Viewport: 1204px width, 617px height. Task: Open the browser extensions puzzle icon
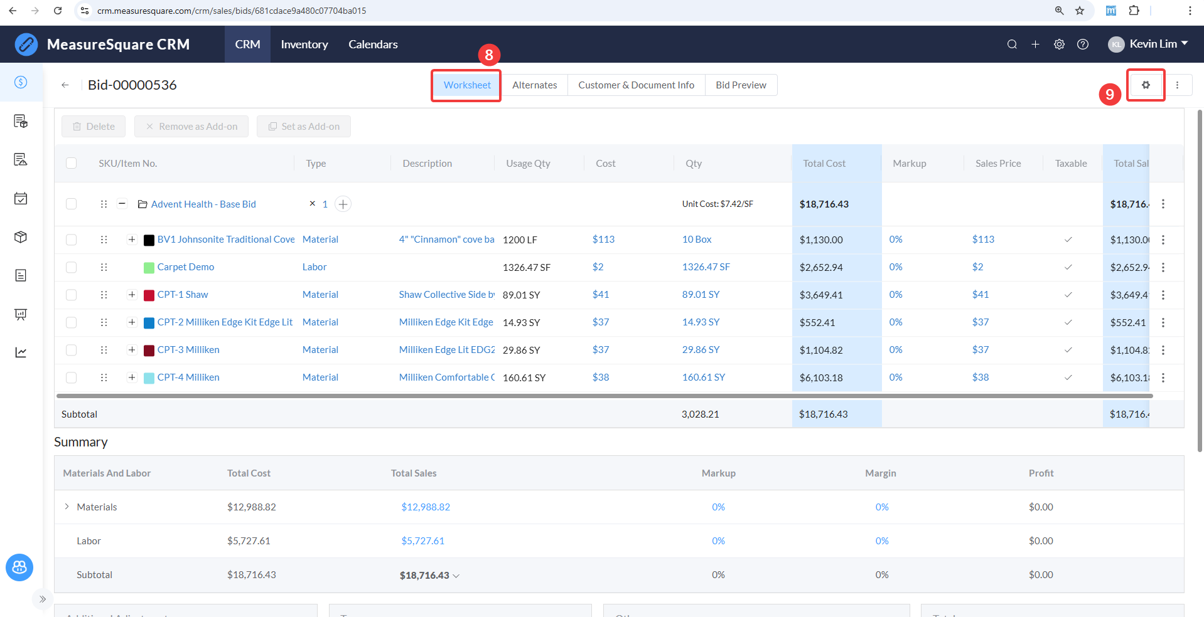(1134, 11)
